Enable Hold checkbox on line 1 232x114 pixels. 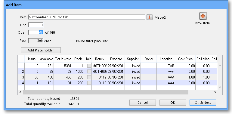point(89,66)
